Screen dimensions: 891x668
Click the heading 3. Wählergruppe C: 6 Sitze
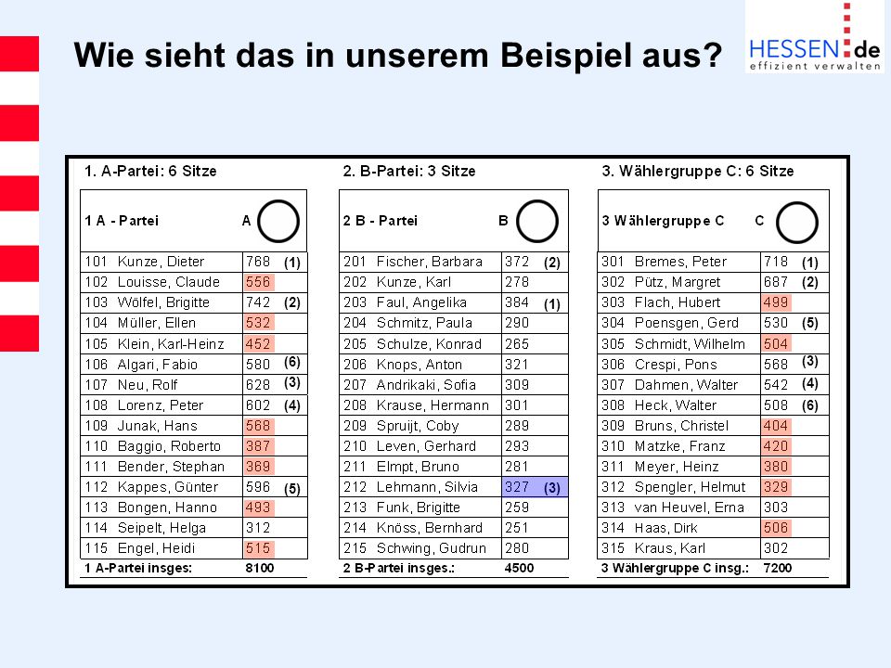pyautogui.click(x=698, y=171)
